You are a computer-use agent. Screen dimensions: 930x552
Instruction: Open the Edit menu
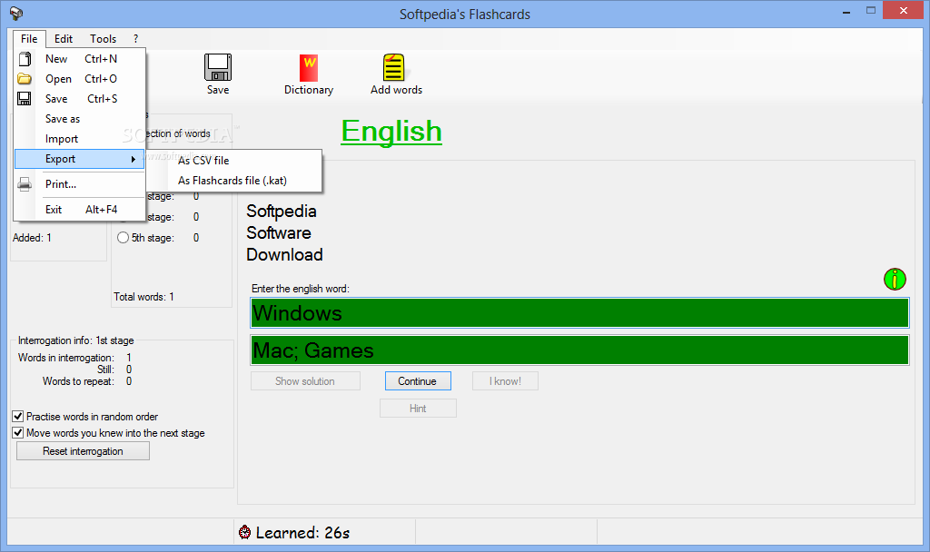64,38
